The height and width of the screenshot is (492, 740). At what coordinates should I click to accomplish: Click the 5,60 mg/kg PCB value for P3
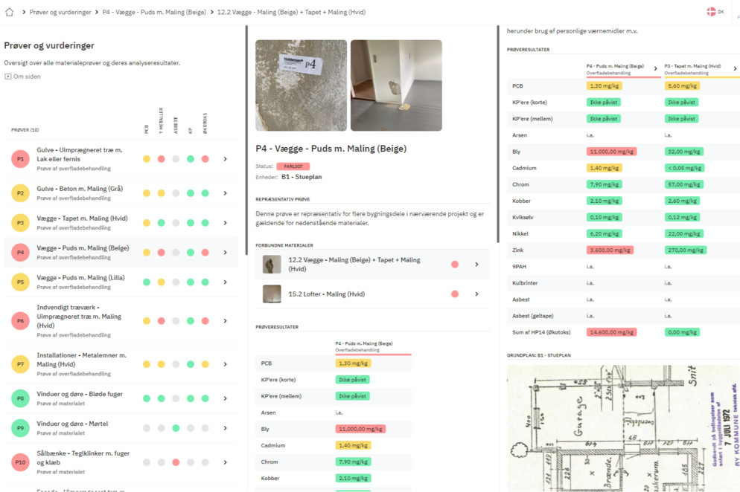[x=683, y=85]
